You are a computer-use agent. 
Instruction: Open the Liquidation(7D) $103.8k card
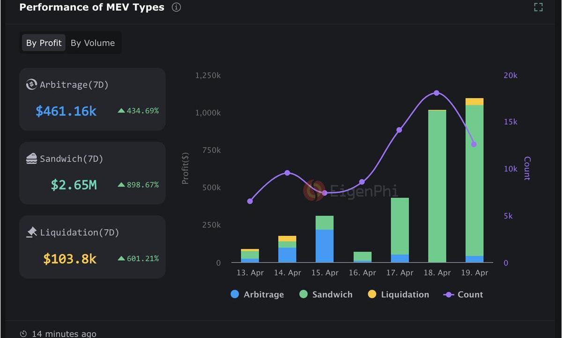point(92,247)
